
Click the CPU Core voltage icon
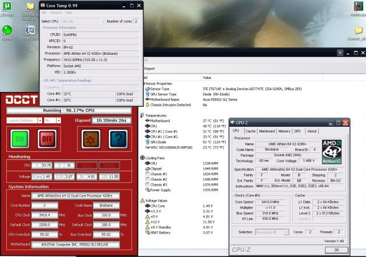point(147,206)
